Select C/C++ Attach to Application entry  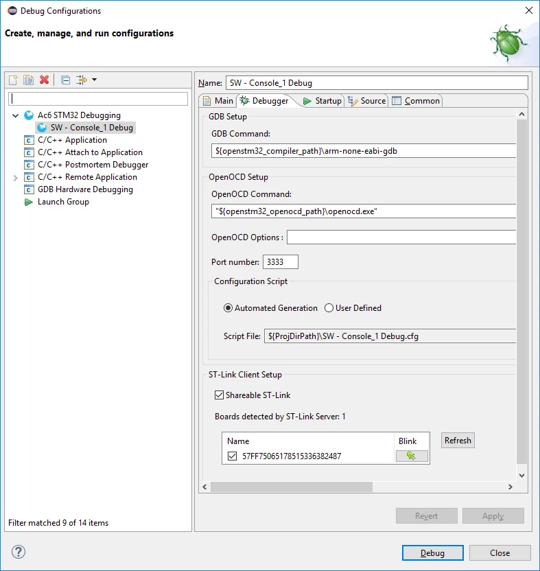pyautogui.click(x=90, y=152)
